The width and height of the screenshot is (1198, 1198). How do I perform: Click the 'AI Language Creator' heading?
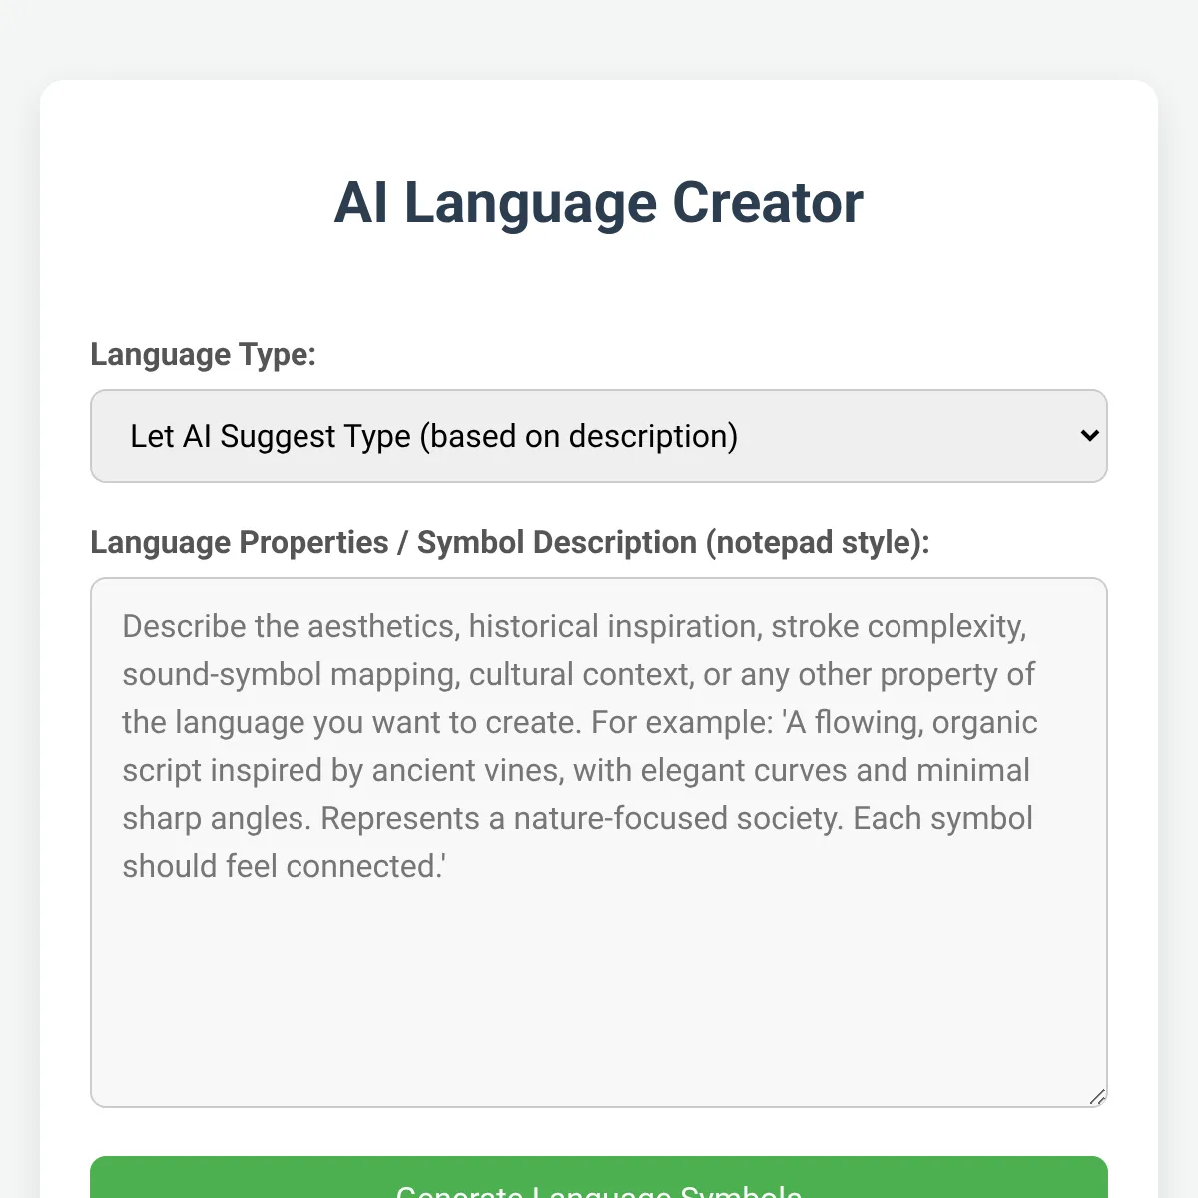click(x=599, y=202)
